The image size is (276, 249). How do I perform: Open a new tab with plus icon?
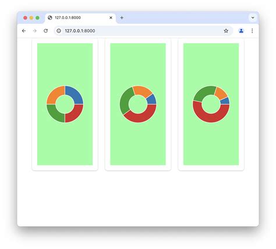pyautogui.click(x=122, y=17)
